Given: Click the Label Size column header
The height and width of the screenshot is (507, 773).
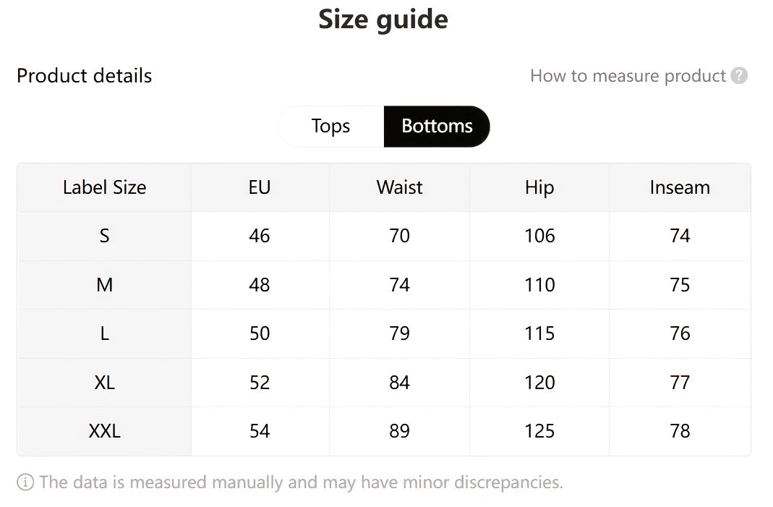Looking at the screenshot, I should [x=104, y=187].
